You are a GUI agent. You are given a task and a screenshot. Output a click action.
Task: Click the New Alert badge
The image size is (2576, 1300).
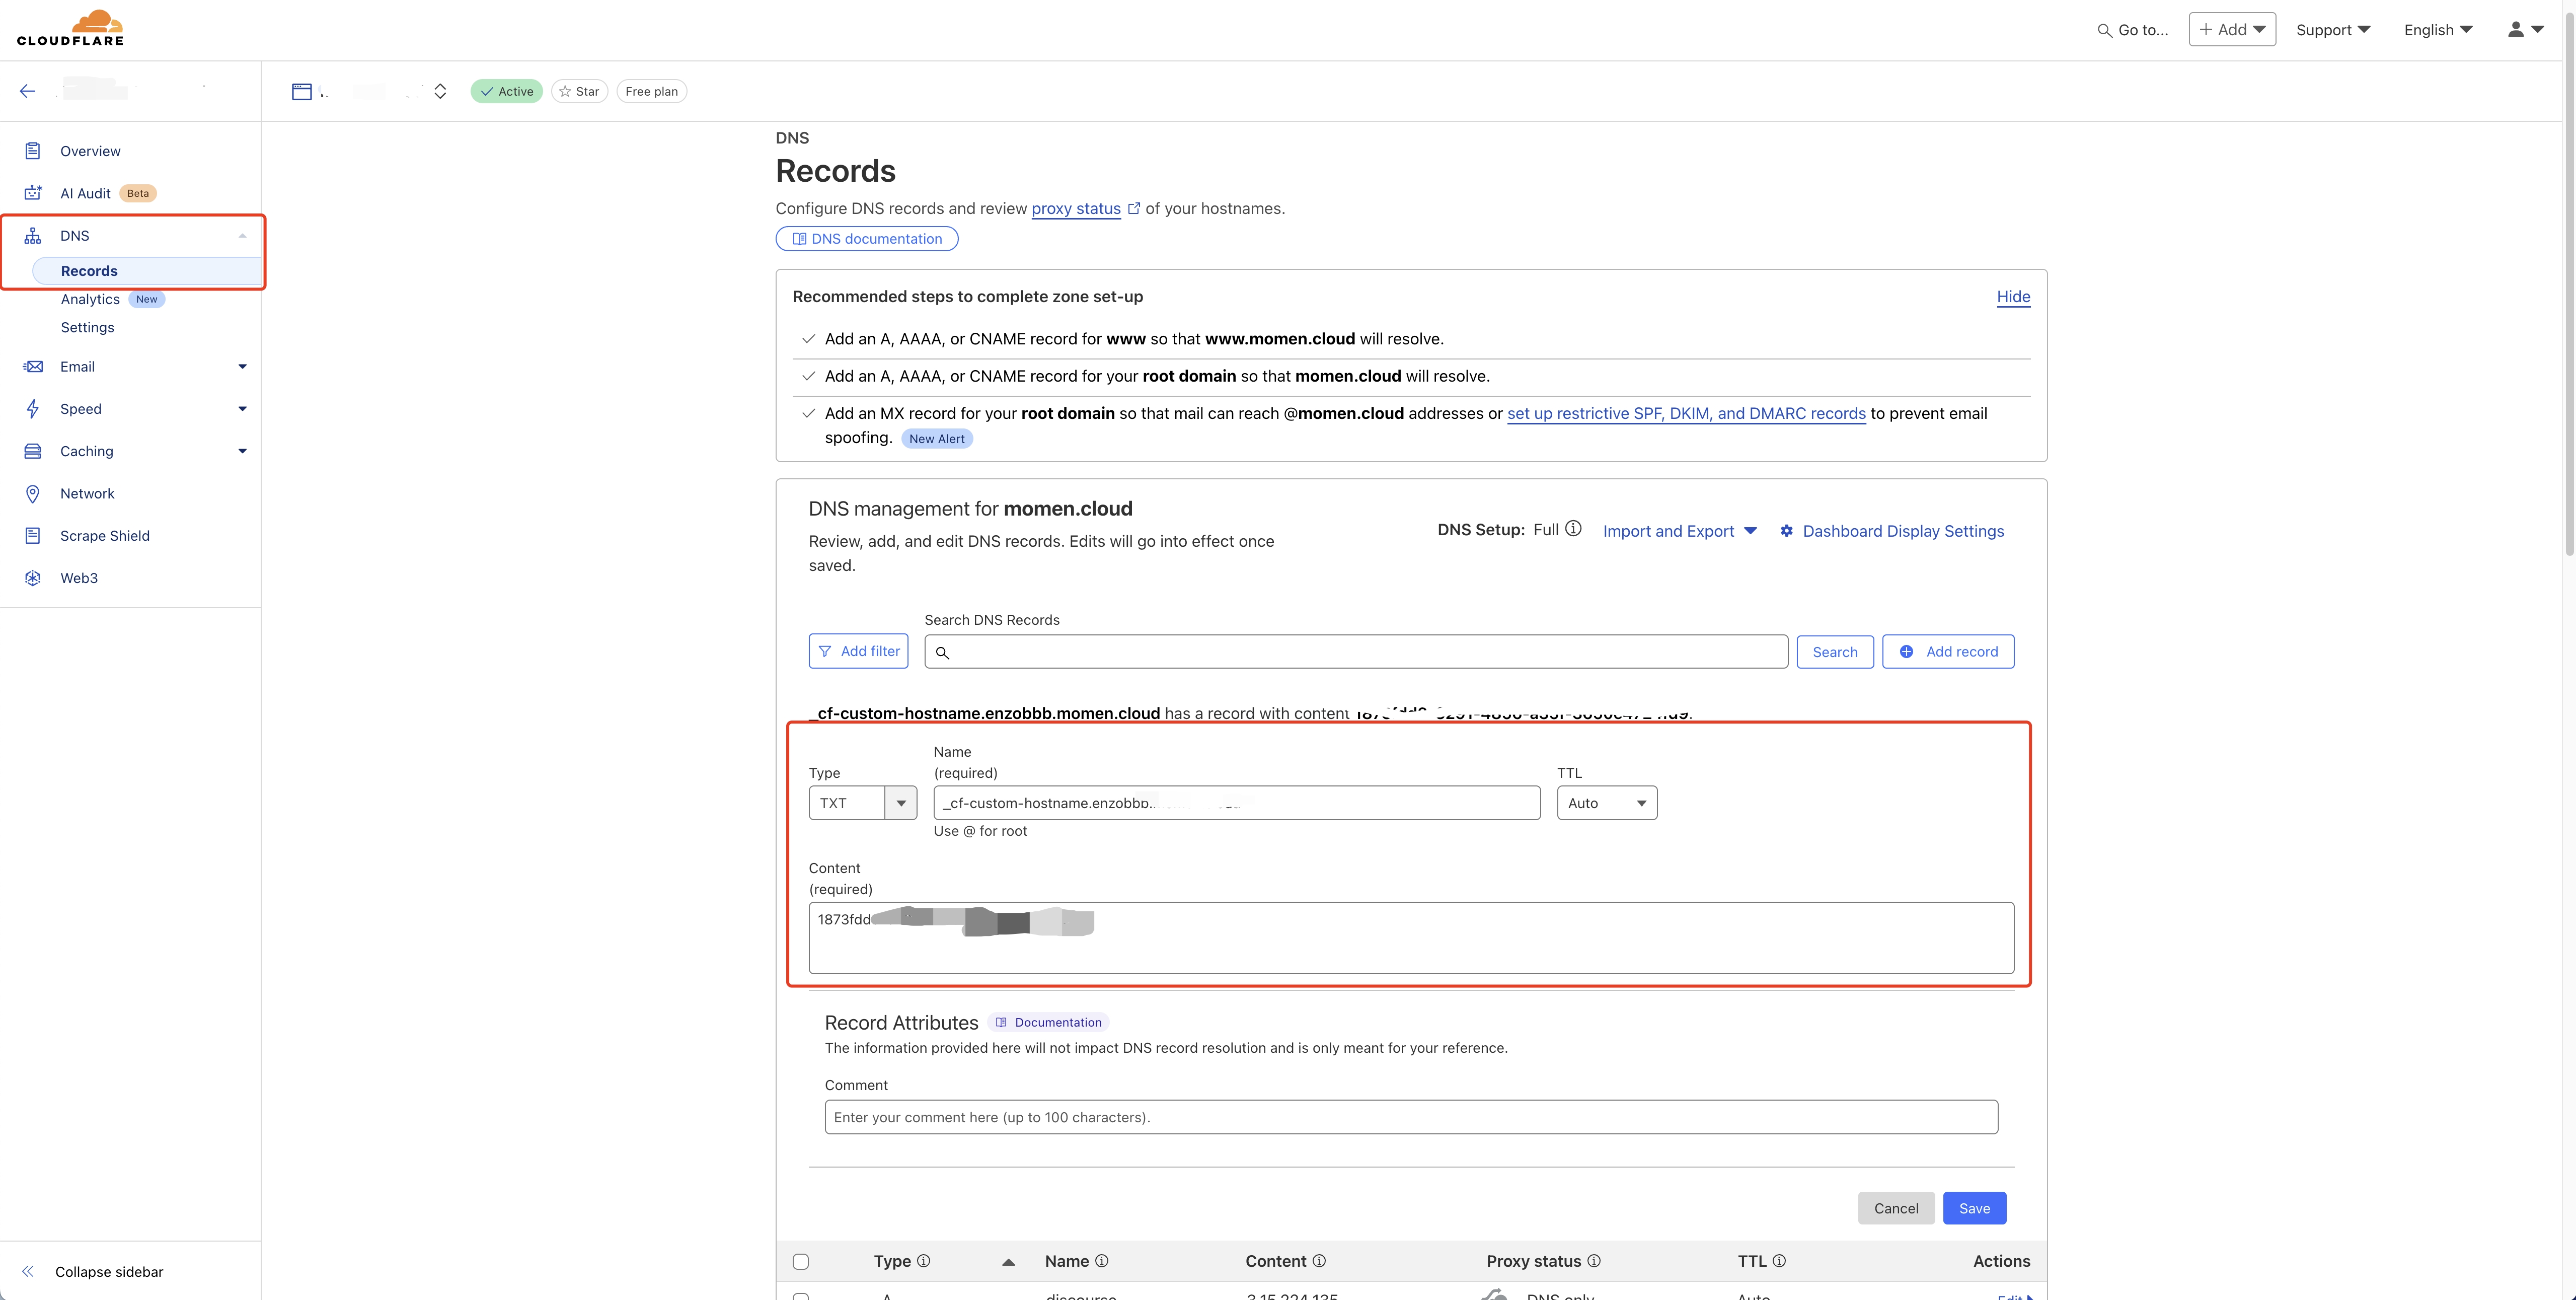937,439
